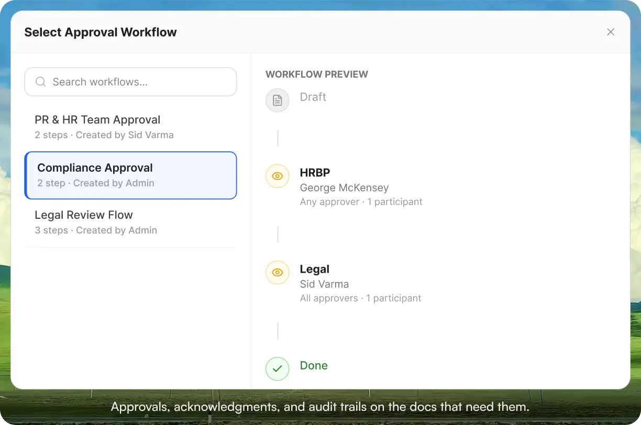Select the Compliance Approval workflow
Image resolution: width=641 pixels, height=425 pixels.
pyautogui.click(x=130, y=175)
